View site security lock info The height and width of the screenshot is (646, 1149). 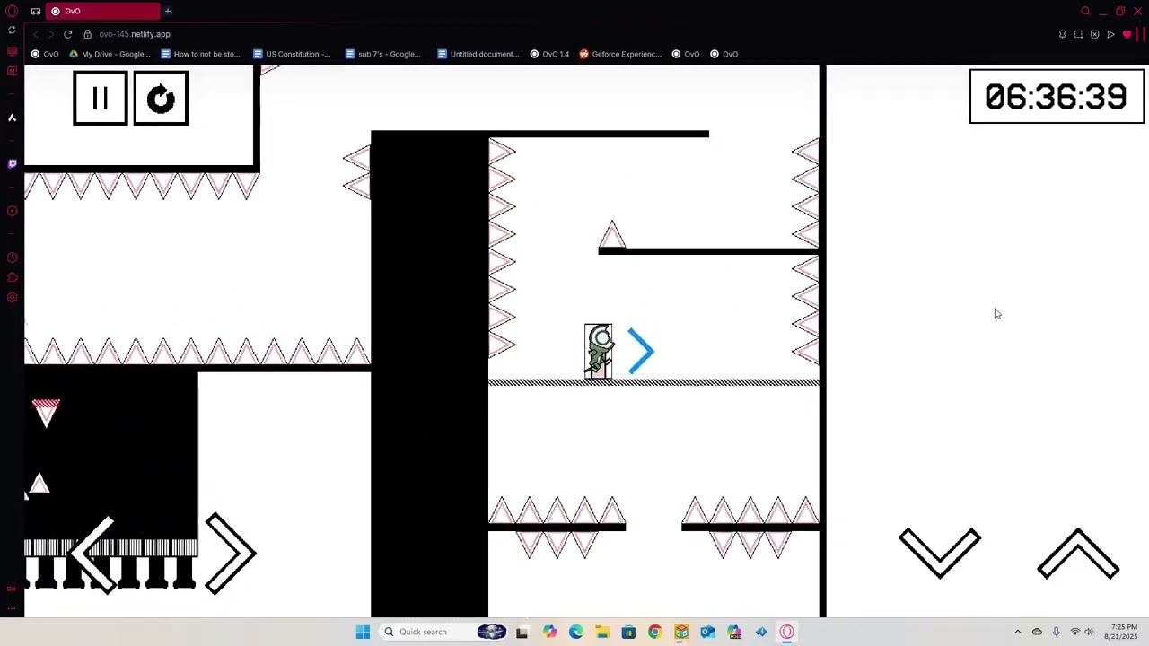[87, 34]
